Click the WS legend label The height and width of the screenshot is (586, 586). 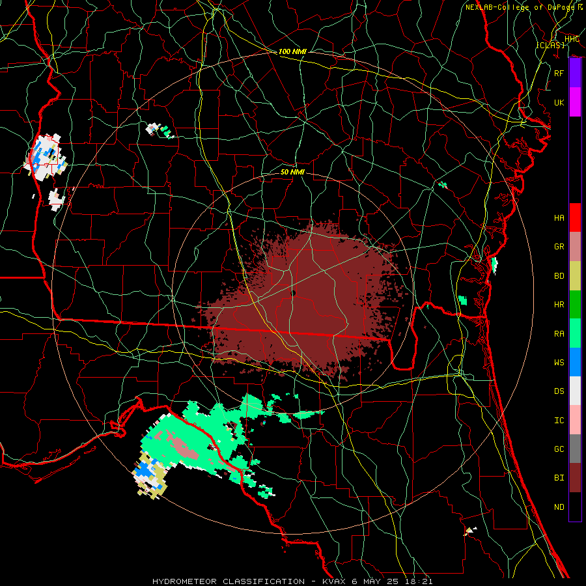[559, 363]
